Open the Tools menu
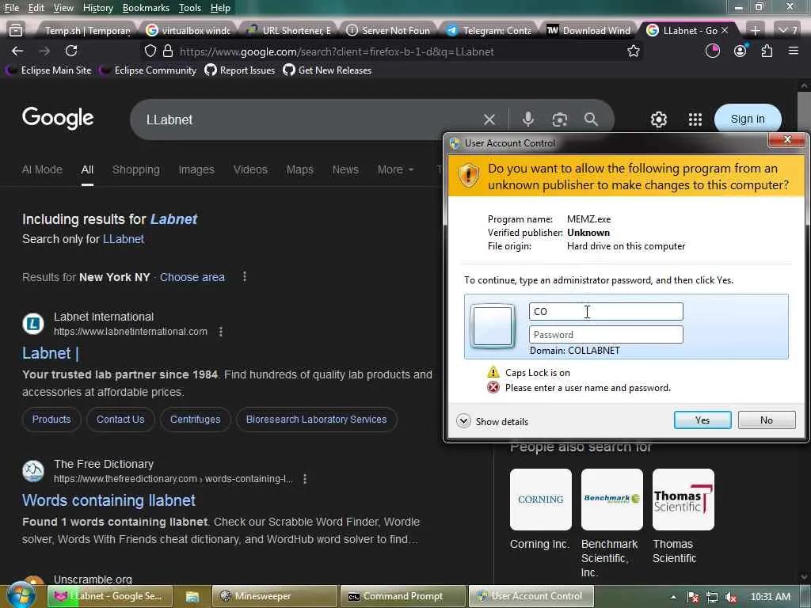 [190, 8]
